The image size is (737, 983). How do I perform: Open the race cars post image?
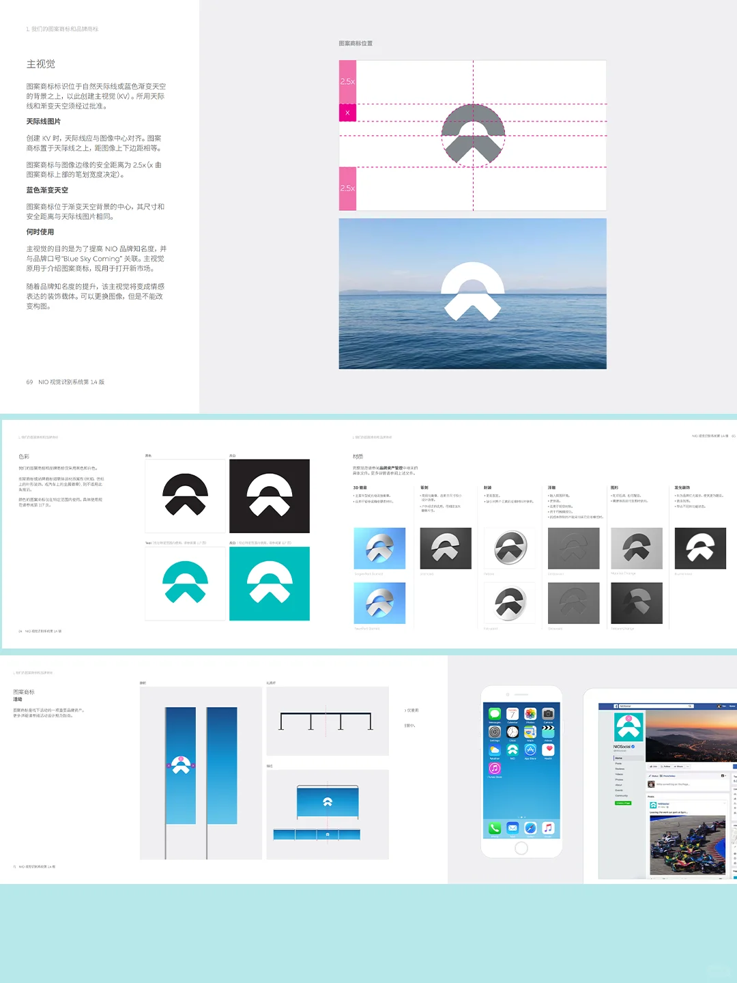[x=688, y=845]
